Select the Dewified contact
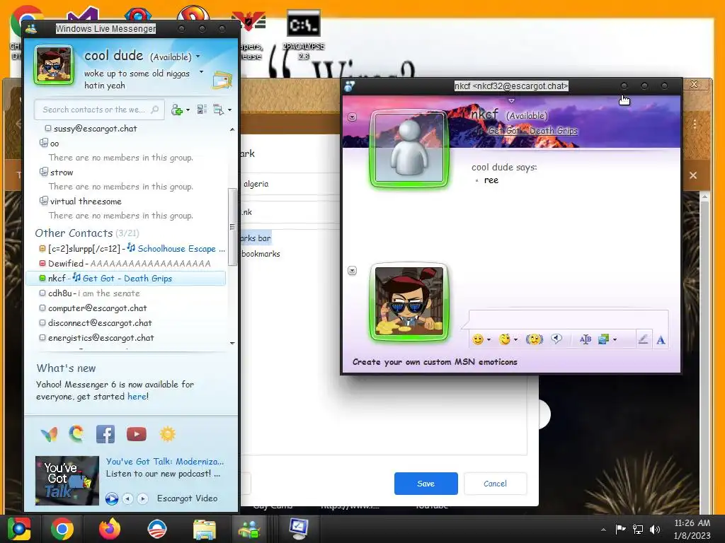The width and height of the screenshot is (725, 543). [125, 263]
